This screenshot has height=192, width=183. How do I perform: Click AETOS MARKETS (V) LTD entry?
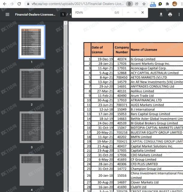pos(149,77)
